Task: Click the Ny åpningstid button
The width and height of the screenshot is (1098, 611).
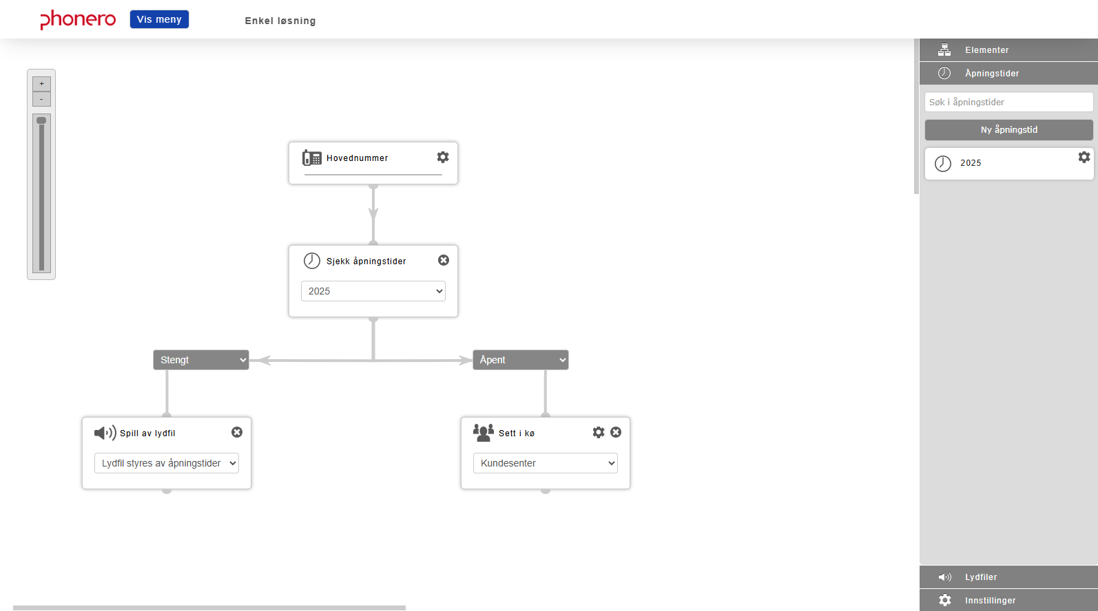Action: 1009,130
